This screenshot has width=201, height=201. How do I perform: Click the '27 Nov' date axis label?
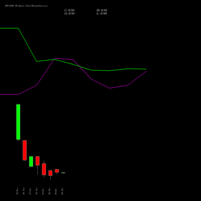[30, 191]
